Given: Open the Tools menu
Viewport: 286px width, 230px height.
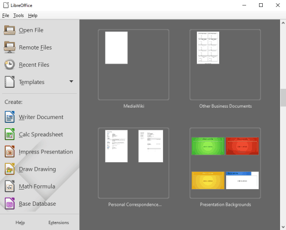Looking at the screenshot, I should tap(18, 16).
